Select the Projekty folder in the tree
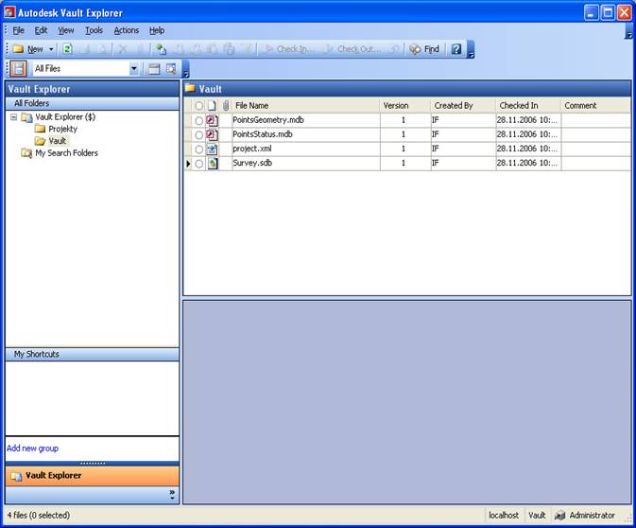Screen dimensions: 636x528 [x=62, y=129]
